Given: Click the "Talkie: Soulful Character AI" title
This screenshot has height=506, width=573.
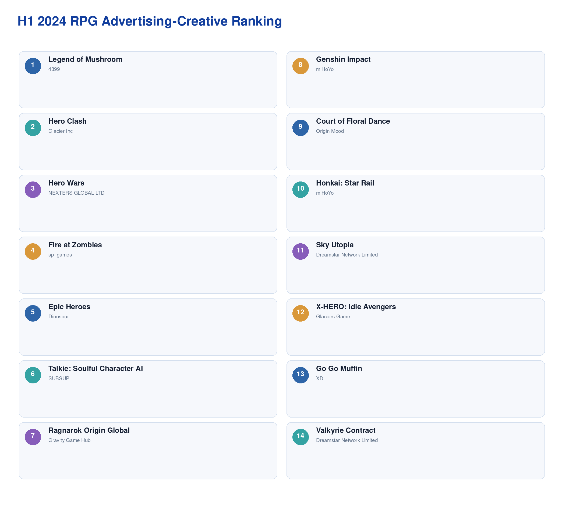Looking at the screenshot, I should tap(96, 369).
